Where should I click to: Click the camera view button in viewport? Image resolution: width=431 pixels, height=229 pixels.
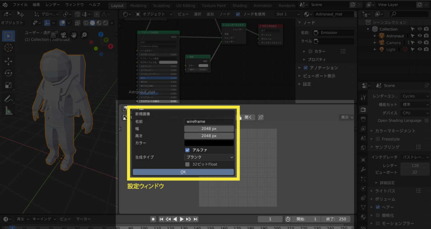(x=64, y=35)
